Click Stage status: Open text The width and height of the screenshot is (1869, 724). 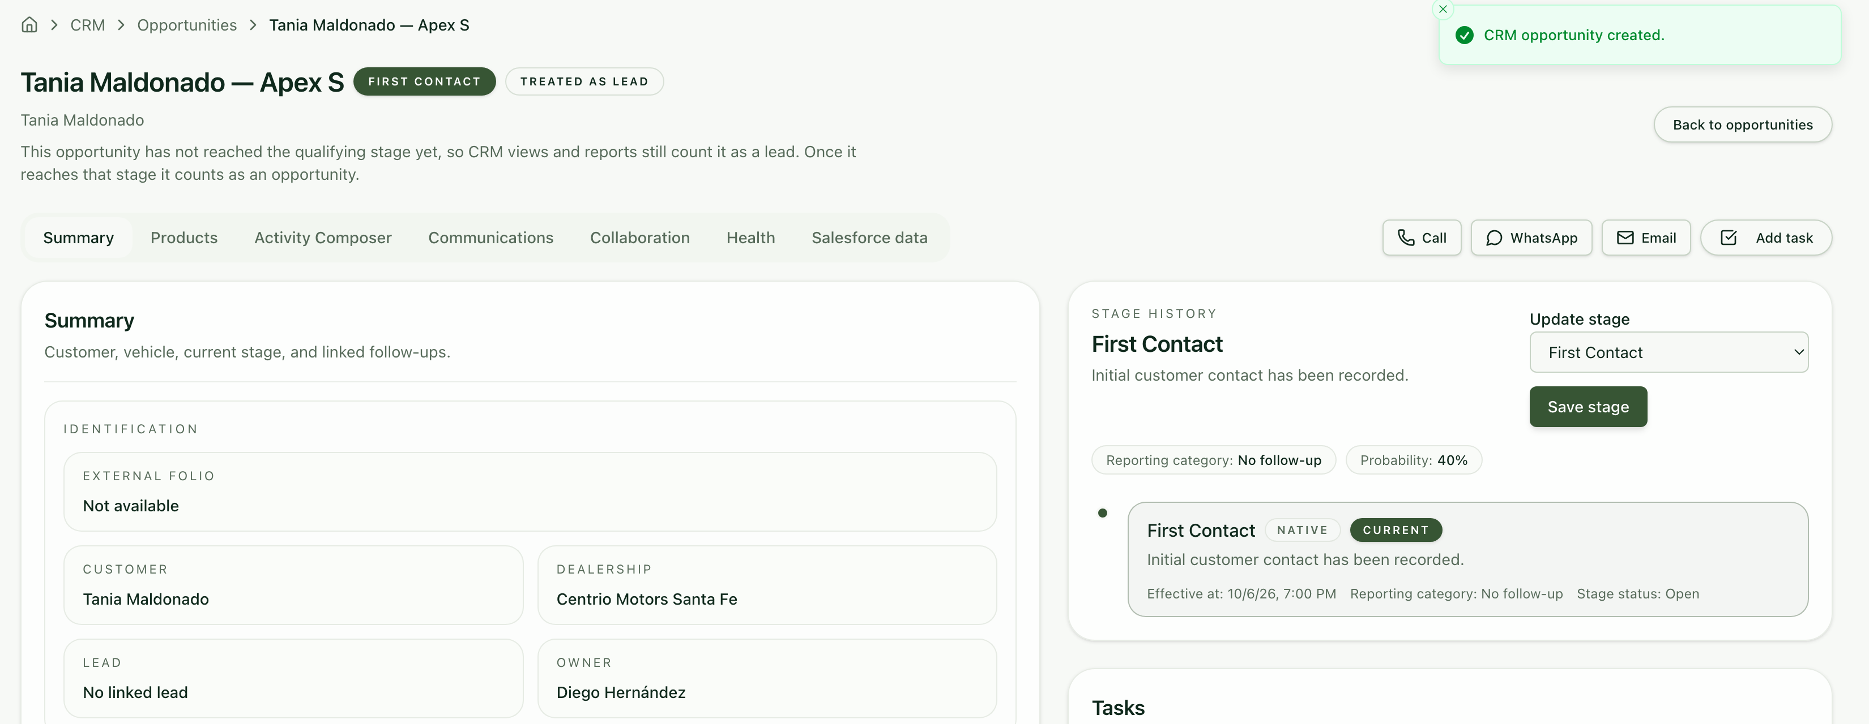coord(1637,593)
